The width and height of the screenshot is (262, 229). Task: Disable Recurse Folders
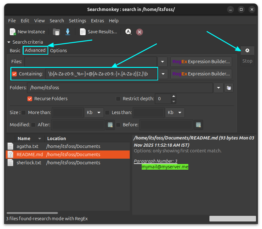(30, 99)
